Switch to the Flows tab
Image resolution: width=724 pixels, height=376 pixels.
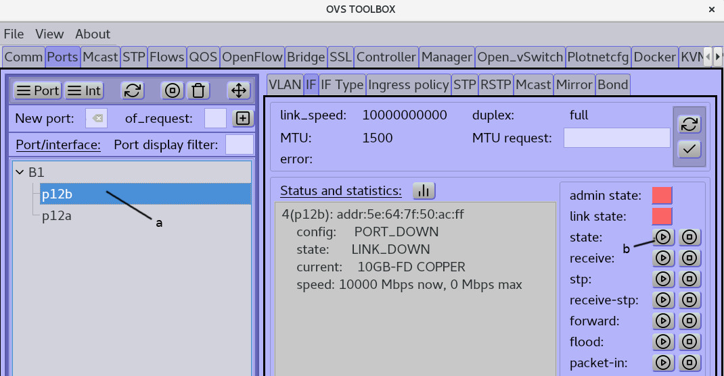pyautogui.click(x=166, y=57)
